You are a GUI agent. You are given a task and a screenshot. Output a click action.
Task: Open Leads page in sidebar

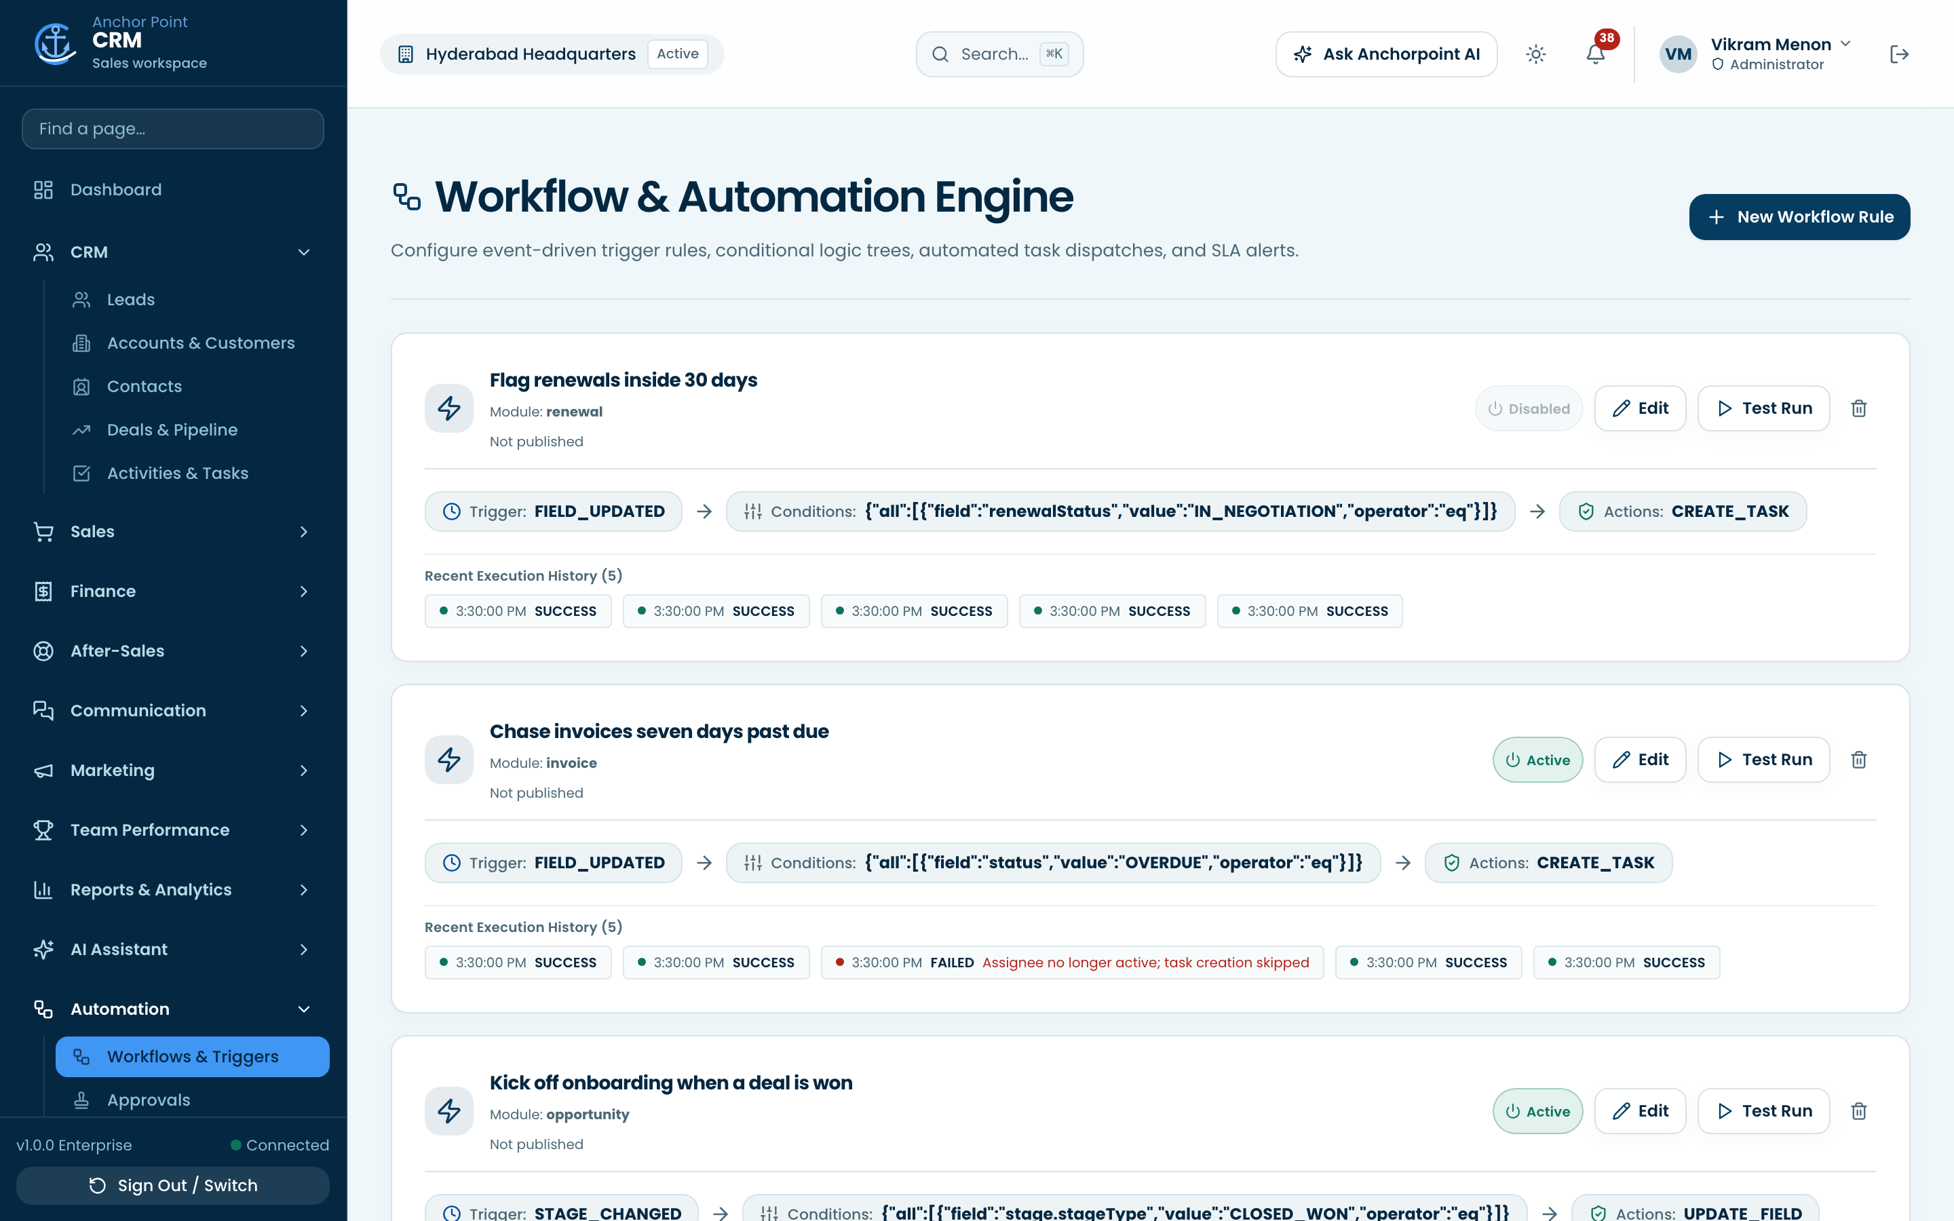(192, 300)
